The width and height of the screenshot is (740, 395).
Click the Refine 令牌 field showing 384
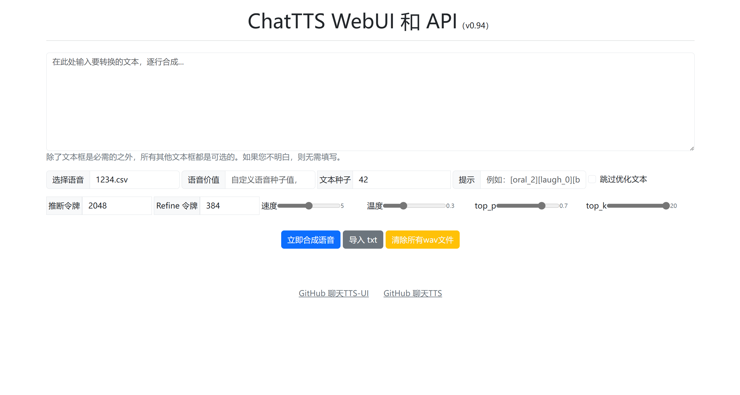229,206
